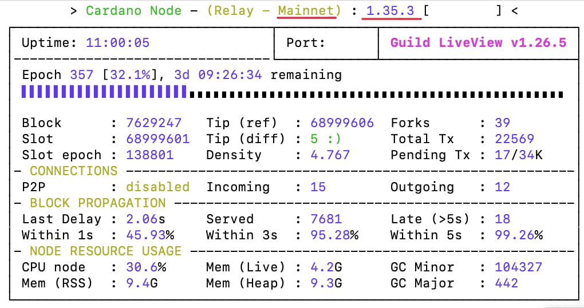Screen dimensions: 584x308
Task: Click the Served value '7681'
Action: (x=326, y=219)
